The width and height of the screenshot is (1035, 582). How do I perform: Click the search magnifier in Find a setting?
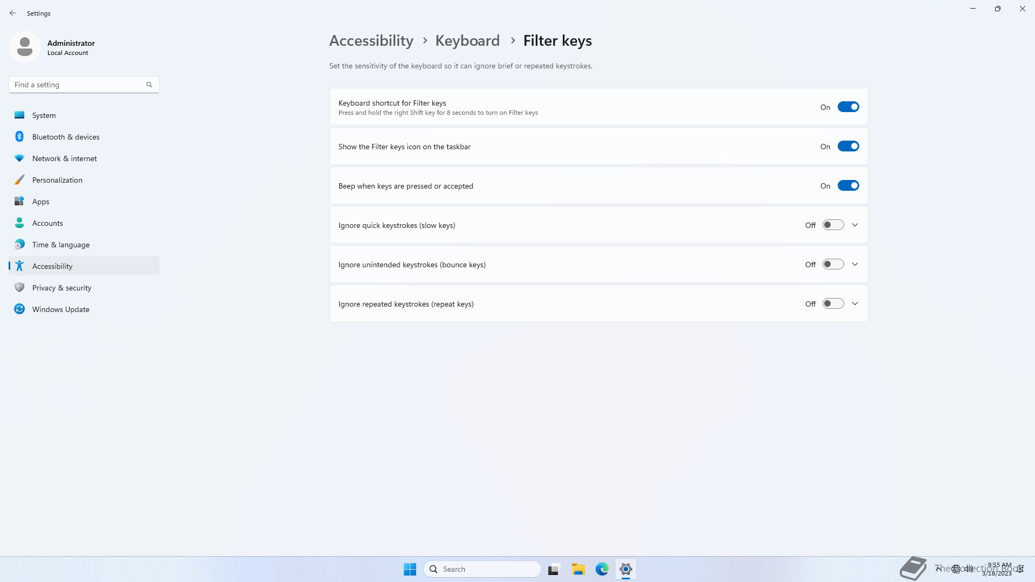click(149, 85)
